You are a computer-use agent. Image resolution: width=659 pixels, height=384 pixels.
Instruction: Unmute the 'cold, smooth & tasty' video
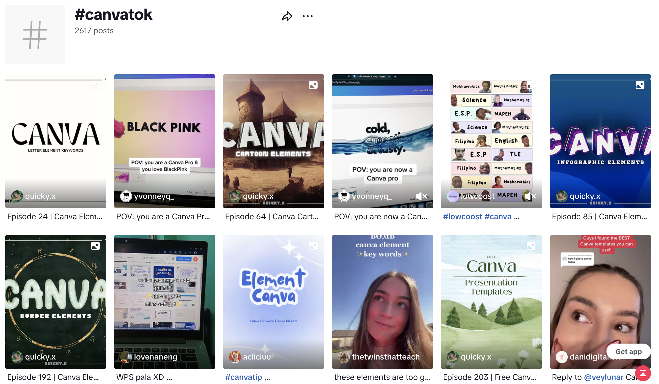click(421, 196)
